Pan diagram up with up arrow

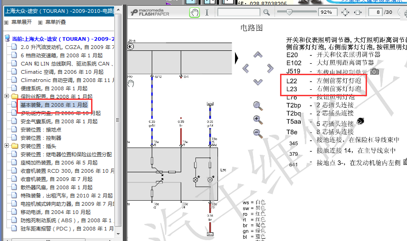tap(258, 55)
